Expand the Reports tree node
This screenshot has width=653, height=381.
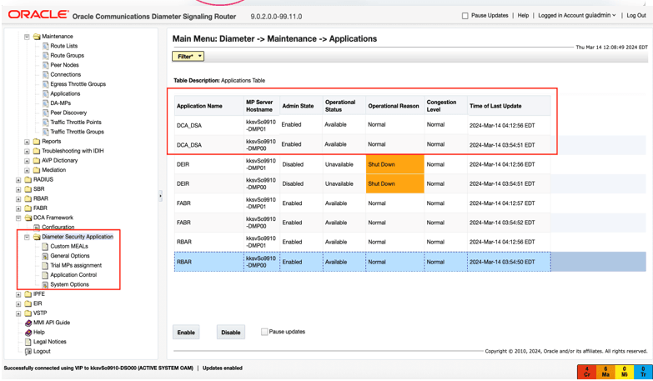coord(27,142)
